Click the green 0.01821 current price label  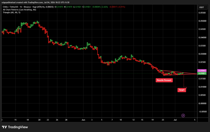click(202, 73)
